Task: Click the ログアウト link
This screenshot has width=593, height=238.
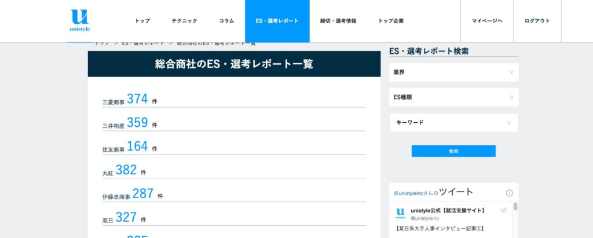Action: pyautogui.click(x=537, y=21)
